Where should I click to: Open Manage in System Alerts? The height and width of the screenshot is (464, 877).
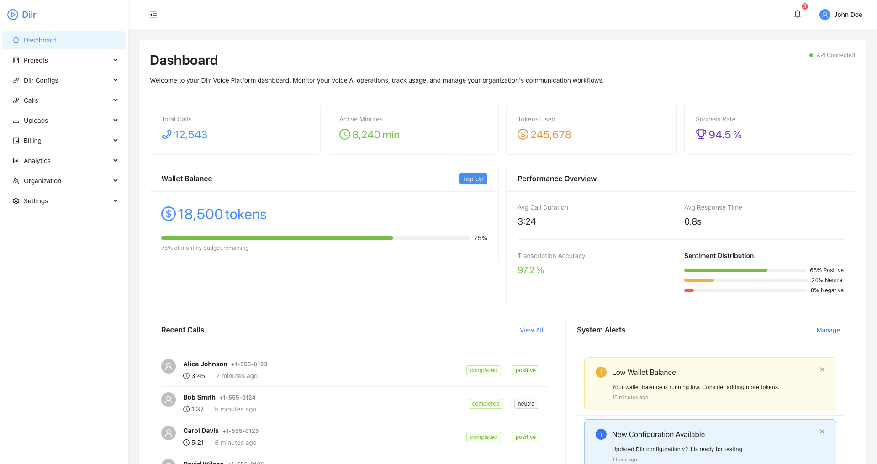(x=828, y=330)
